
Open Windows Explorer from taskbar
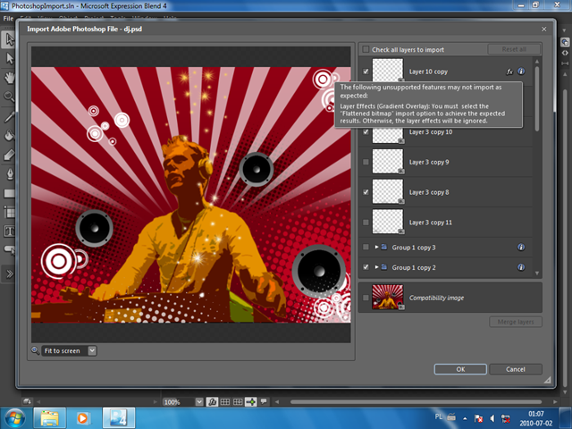point(50,418)
